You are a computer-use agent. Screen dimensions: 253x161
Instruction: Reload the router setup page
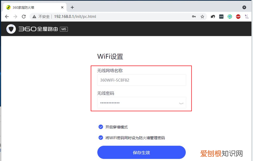click(x=24, y=17)
